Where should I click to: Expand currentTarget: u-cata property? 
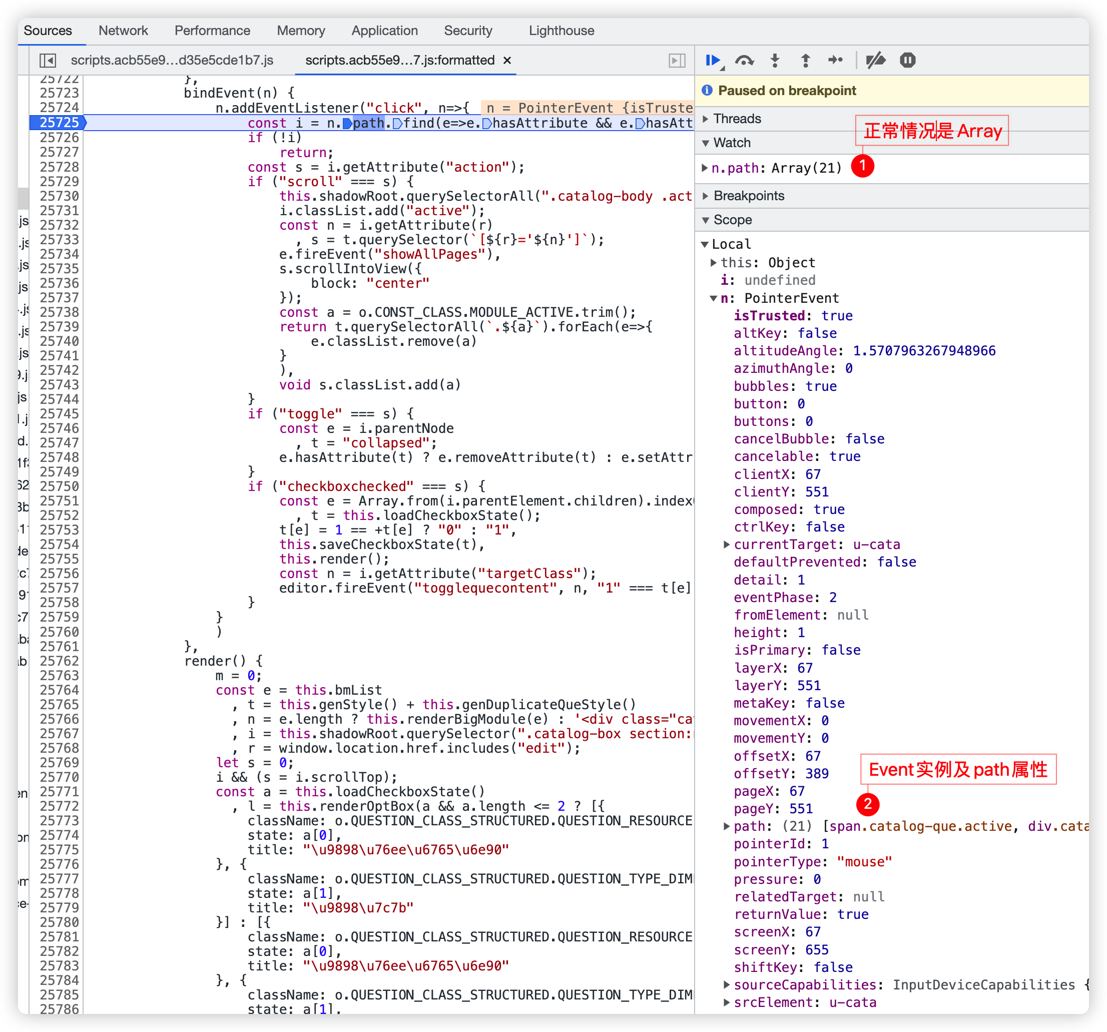(x=727, y=544)
